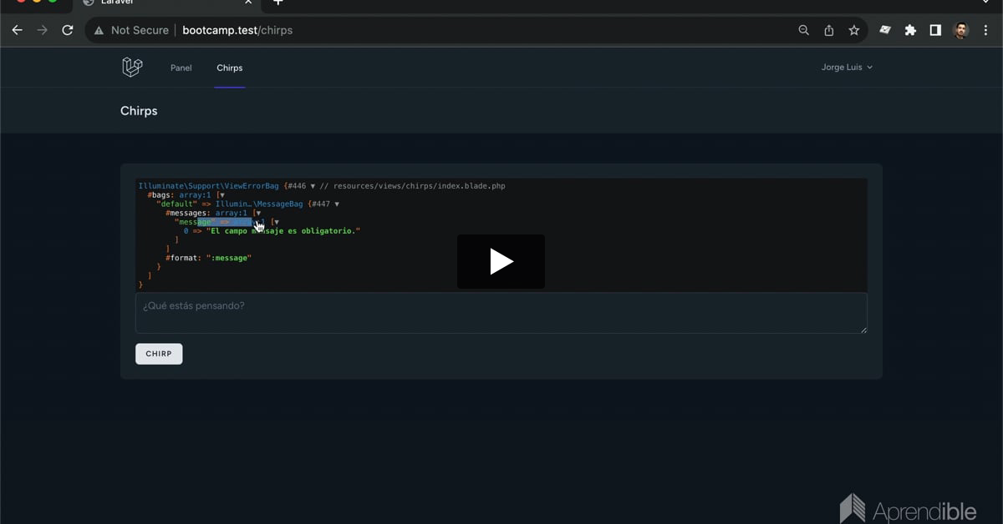
Task: Bookmark this page with the star icon
Action: [x=854, y=30]
